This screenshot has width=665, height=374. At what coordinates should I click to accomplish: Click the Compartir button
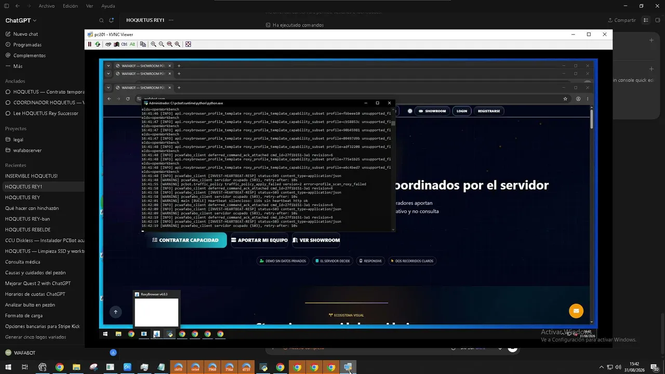click(622, 20)
